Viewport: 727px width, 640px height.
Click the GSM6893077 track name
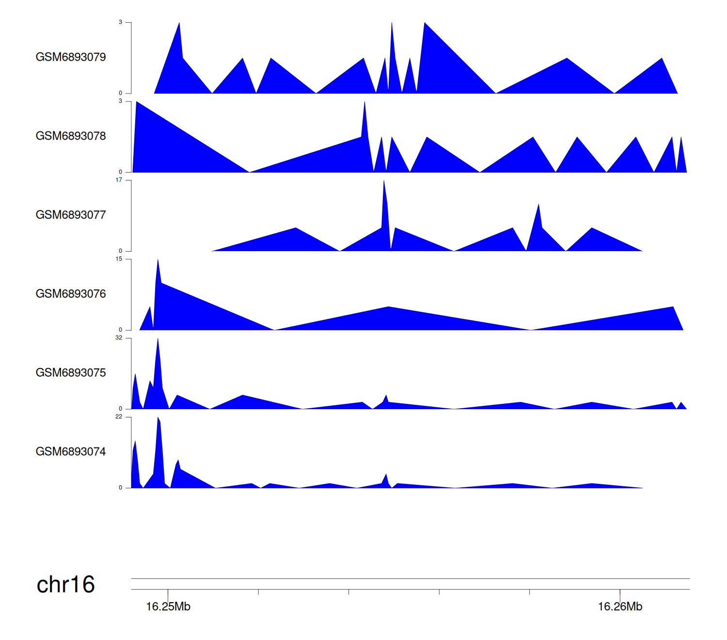71,215
